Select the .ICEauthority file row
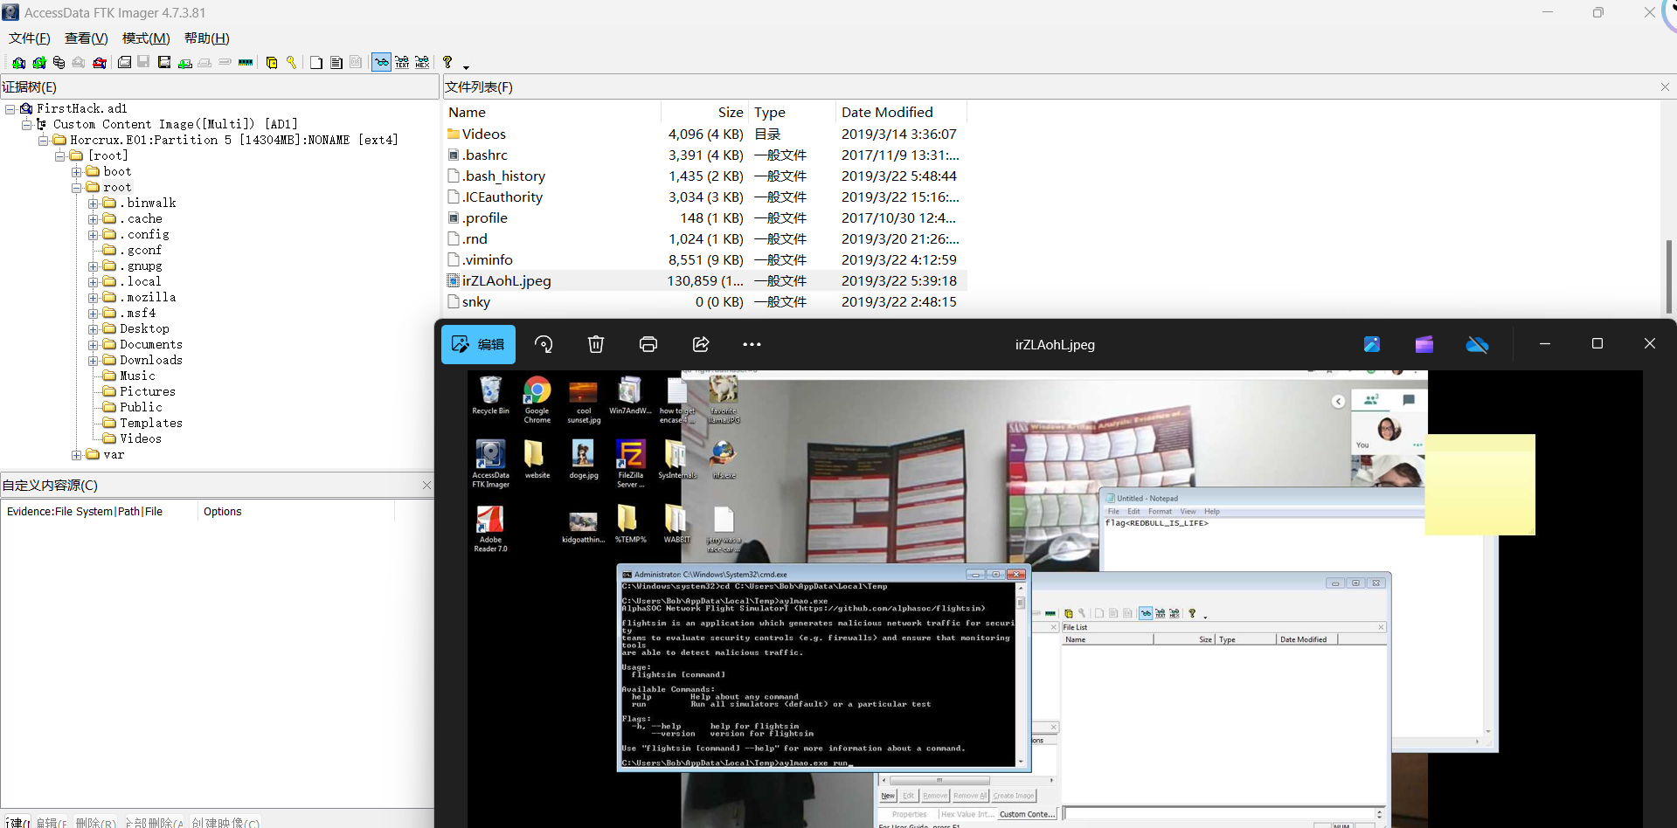This screenshot has height=828, width=1677. click(x=706, y=197)
